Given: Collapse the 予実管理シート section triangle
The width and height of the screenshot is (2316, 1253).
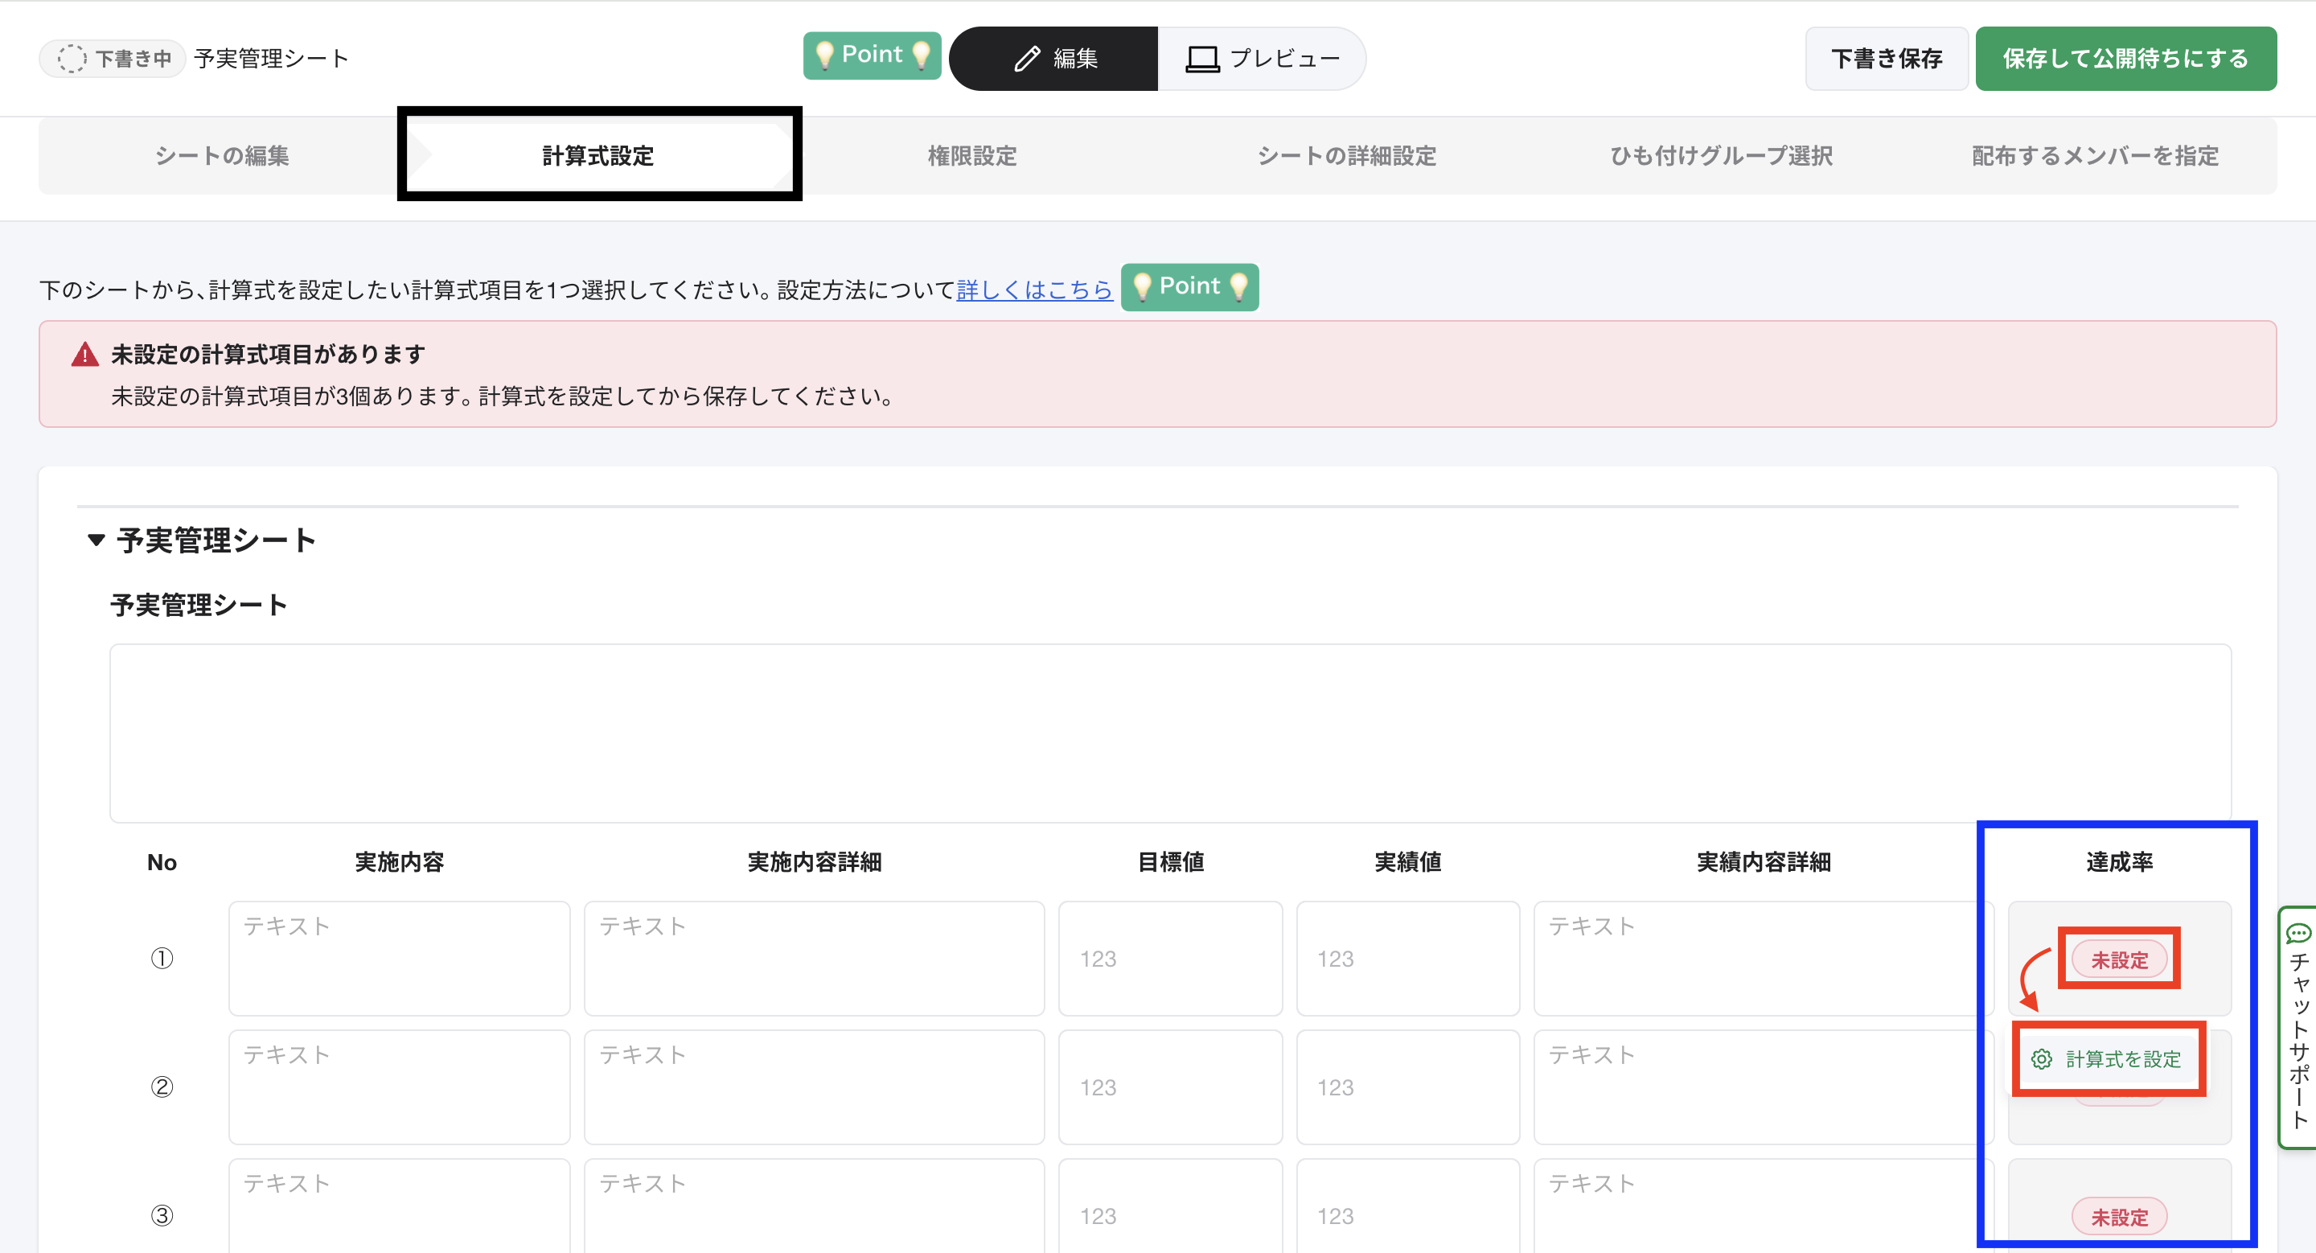Looking at the screenshot, I should click(96, 540).
